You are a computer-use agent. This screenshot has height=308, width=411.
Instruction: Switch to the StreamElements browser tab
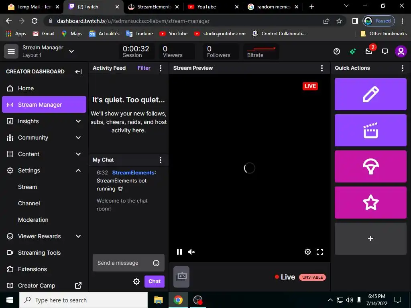point(153,7)
